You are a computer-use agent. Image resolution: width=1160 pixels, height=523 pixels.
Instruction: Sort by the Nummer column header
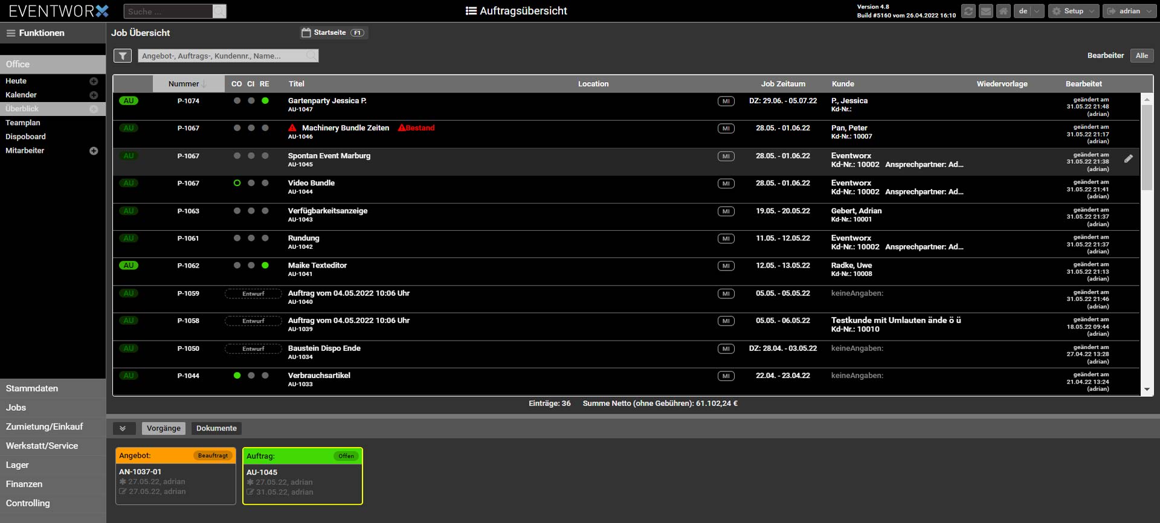(x=187, y=84)
